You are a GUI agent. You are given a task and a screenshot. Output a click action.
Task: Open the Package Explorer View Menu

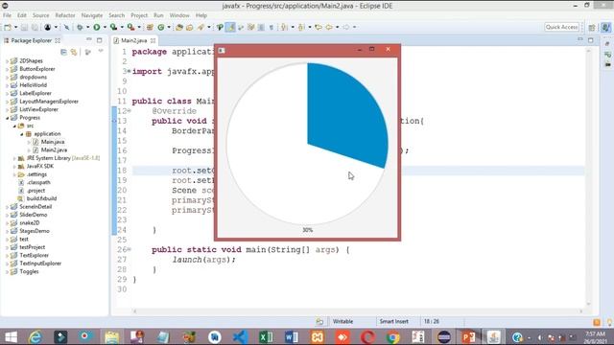pos(101,51)
